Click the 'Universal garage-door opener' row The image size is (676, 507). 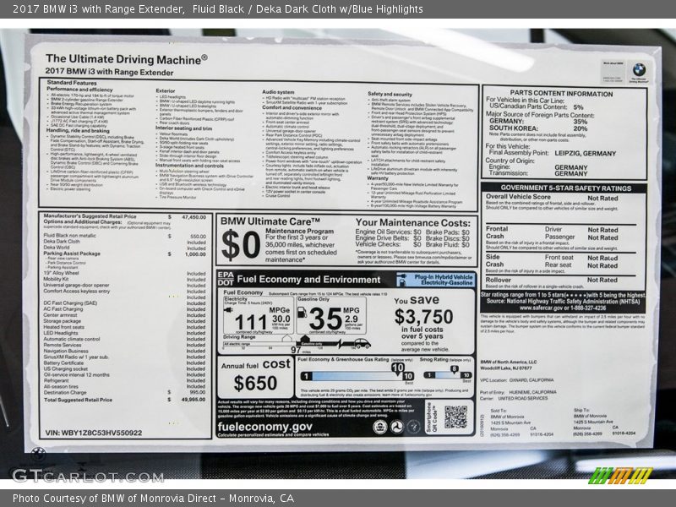pyautogui.click(x=124, y=285)
